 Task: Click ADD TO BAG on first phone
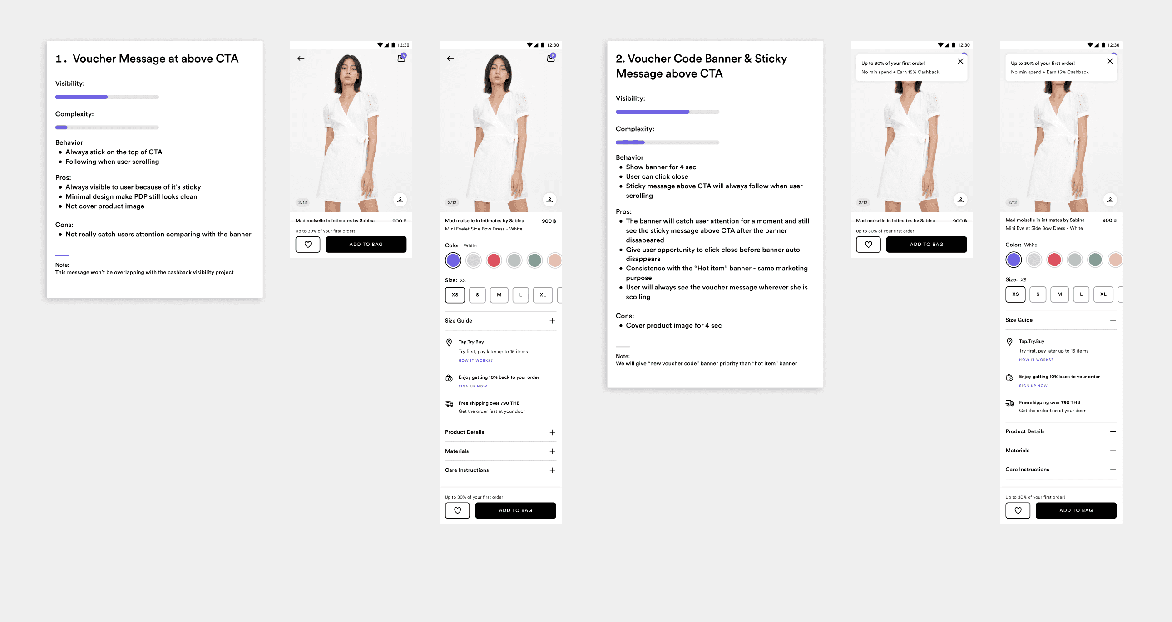366,244
